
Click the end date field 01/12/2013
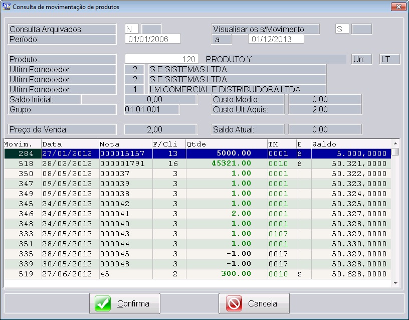pos(276,39)
